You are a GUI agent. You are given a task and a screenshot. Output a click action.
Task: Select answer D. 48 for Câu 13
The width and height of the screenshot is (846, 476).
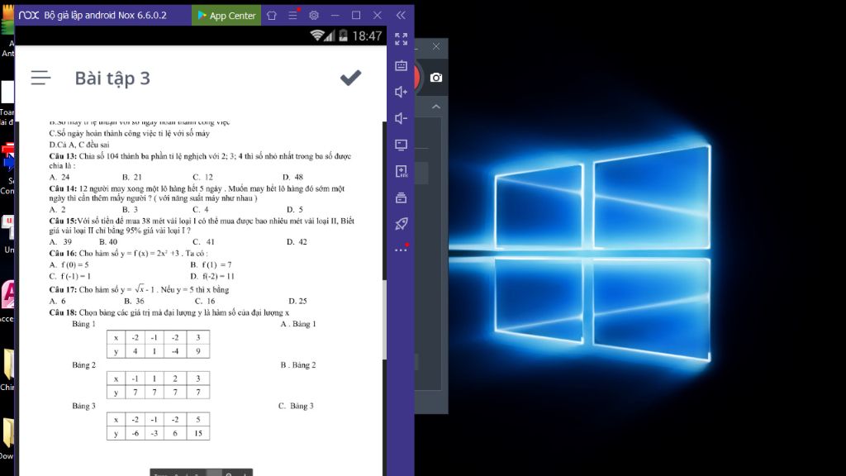(293, 177)
